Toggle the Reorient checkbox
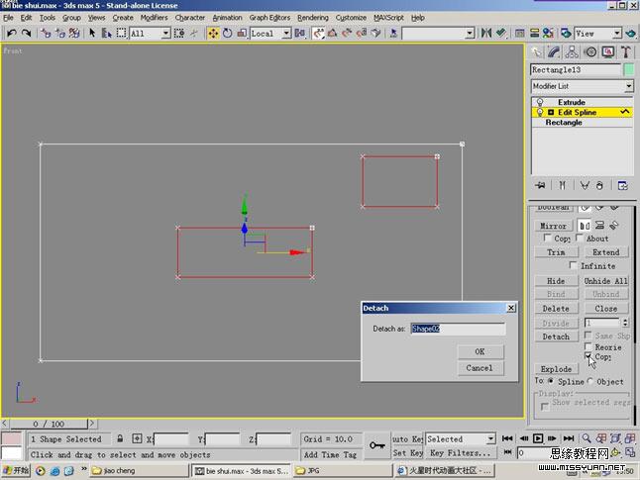This screenshot has height=480, width=640. [x=587, y=346]
